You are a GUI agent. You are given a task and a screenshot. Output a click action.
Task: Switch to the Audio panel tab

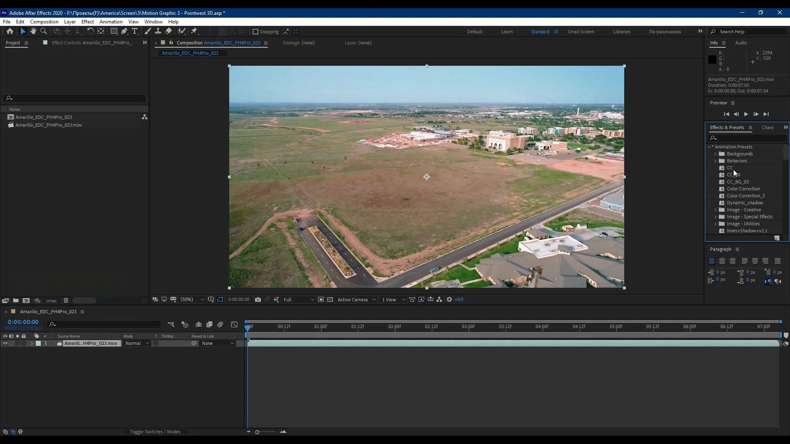[741, 43]
